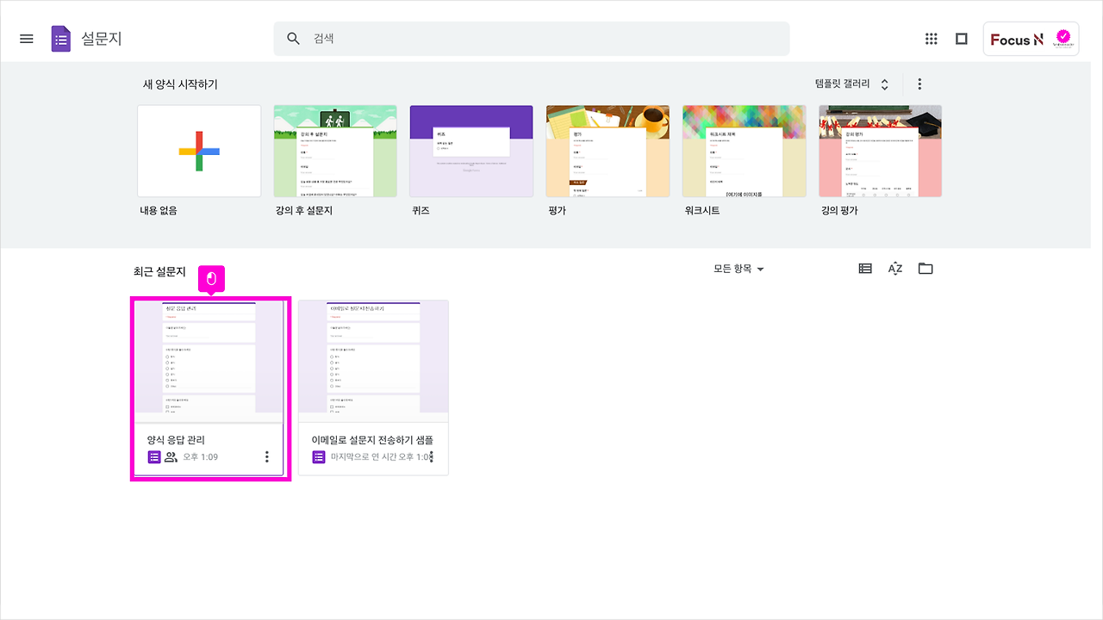Open the 강의 평가 template thumbnail
The image size is (1103, 620).
pos(880,151)
